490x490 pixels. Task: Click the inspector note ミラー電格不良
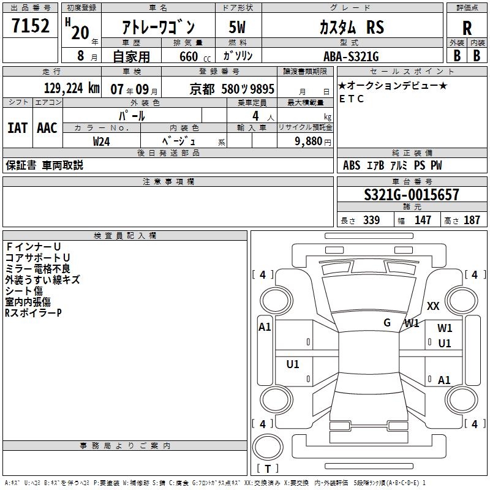tap(37, 269)
